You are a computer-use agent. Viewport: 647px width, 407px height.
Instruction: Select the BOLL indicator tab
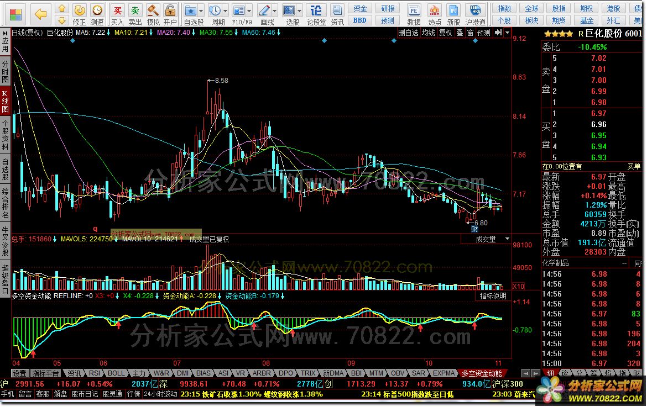tap(116, 373)
